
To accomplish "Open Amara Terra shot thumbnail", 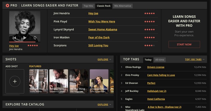I will 59,81.
